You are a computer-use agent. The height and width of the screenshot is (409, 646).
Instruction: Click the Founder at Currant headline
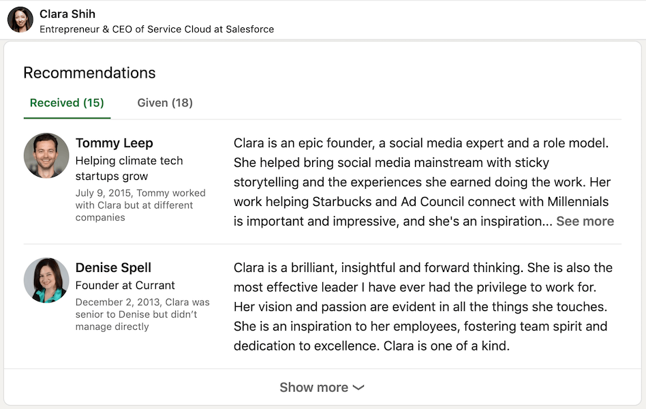pos(125,286)
